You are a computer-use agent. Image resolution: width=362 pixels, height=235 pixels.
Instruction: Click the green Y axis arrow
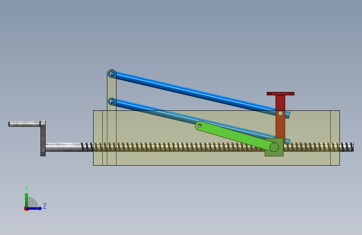[x=27, y=201]
